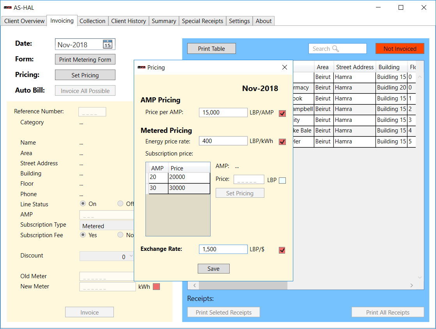Viewport: 436px width, 329px height.
Task: Click the red New Meter kWh indicator
Action: pyautogui.click(x=156, y=287)
